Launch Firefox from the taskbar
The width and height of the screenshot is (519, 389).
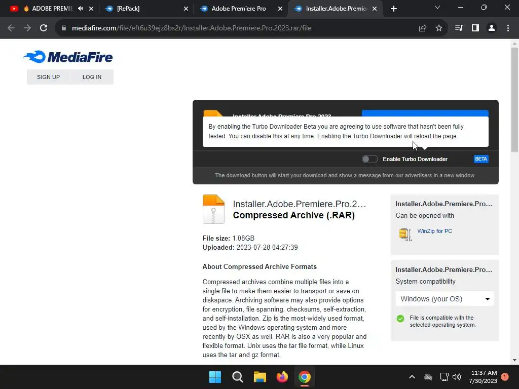282,377
